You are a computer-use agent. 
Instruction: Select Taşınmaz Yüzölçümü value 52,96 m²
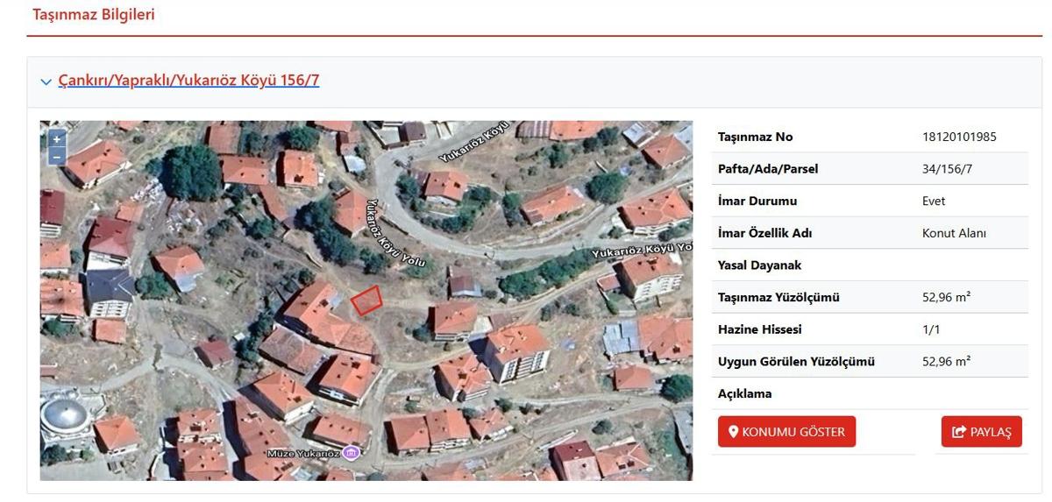click(x=946, y=297)
